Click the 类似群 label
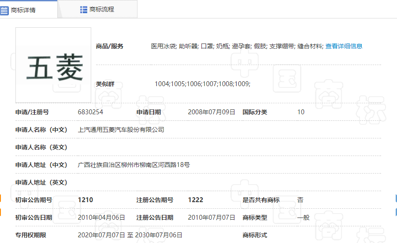 [105, 84]
